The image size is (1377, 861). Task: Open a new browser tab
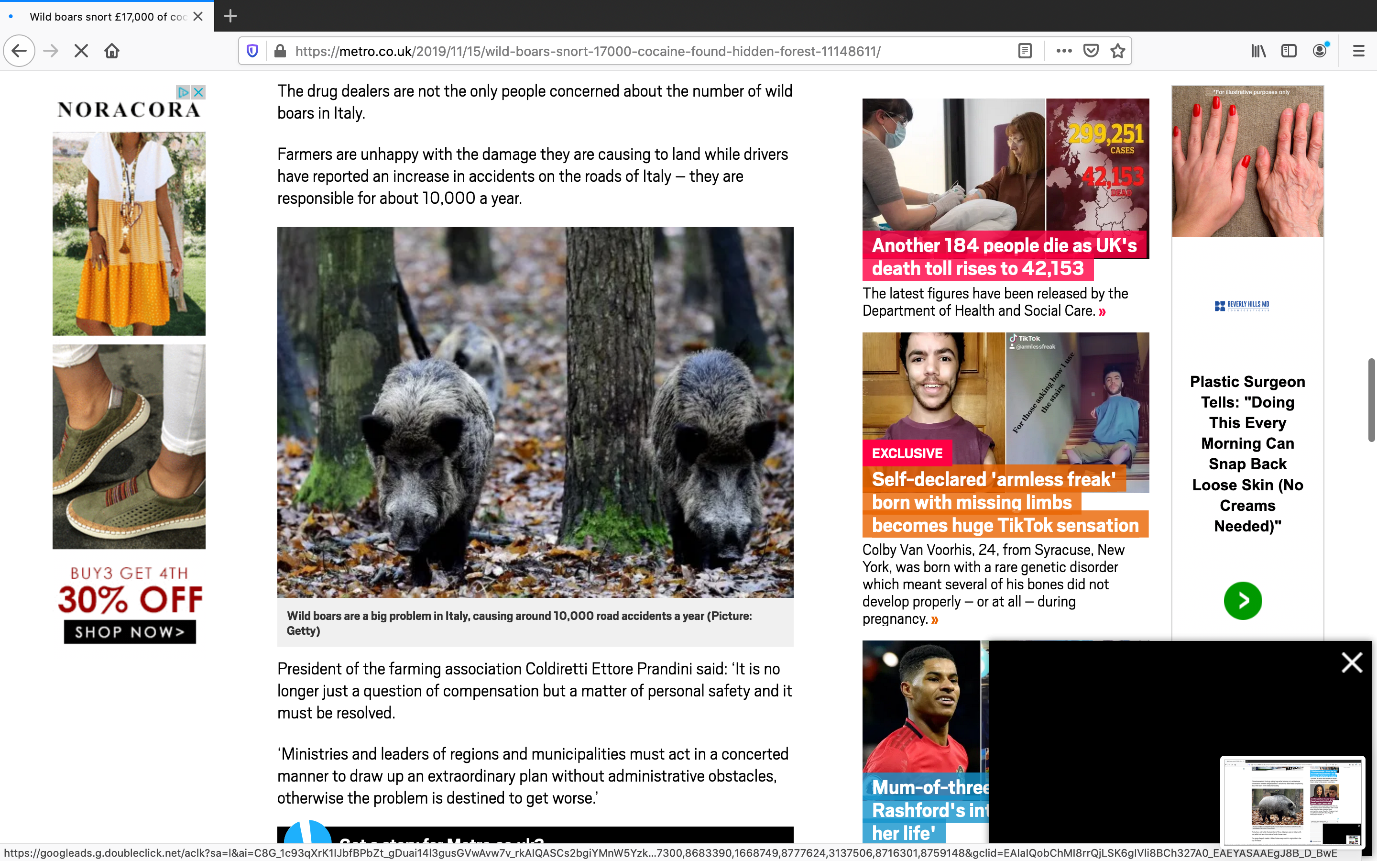[x=230, y=16]
